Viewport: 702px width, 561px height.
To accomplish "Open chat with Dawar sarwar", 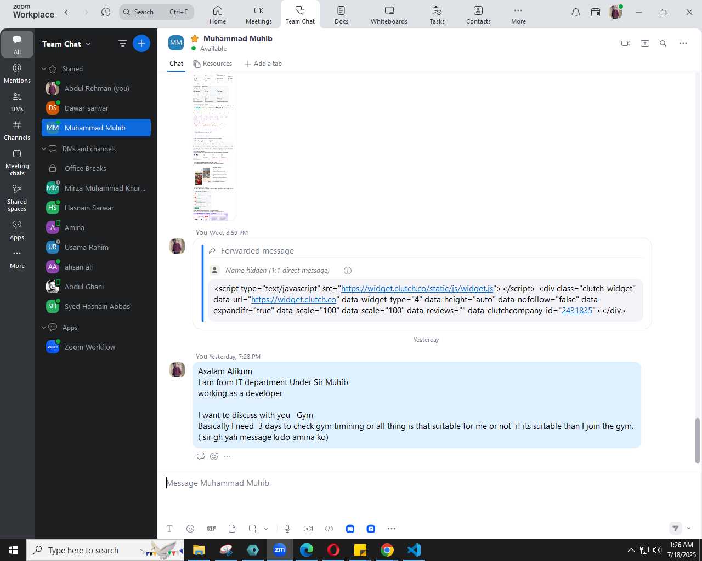I will pos(96,108).
